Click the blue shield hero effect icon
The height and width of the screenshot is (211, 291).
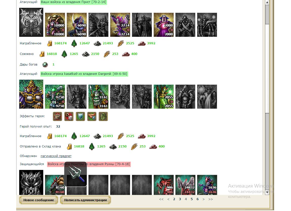coord(80,116)
